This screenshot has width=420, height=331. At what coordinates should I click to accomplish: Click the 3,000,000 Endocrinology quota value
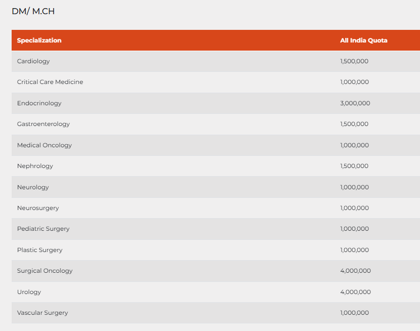point(355,103)
